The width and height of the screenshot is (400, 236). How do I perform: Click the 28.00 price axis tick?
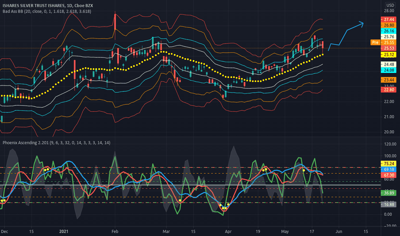coord(389,11)
